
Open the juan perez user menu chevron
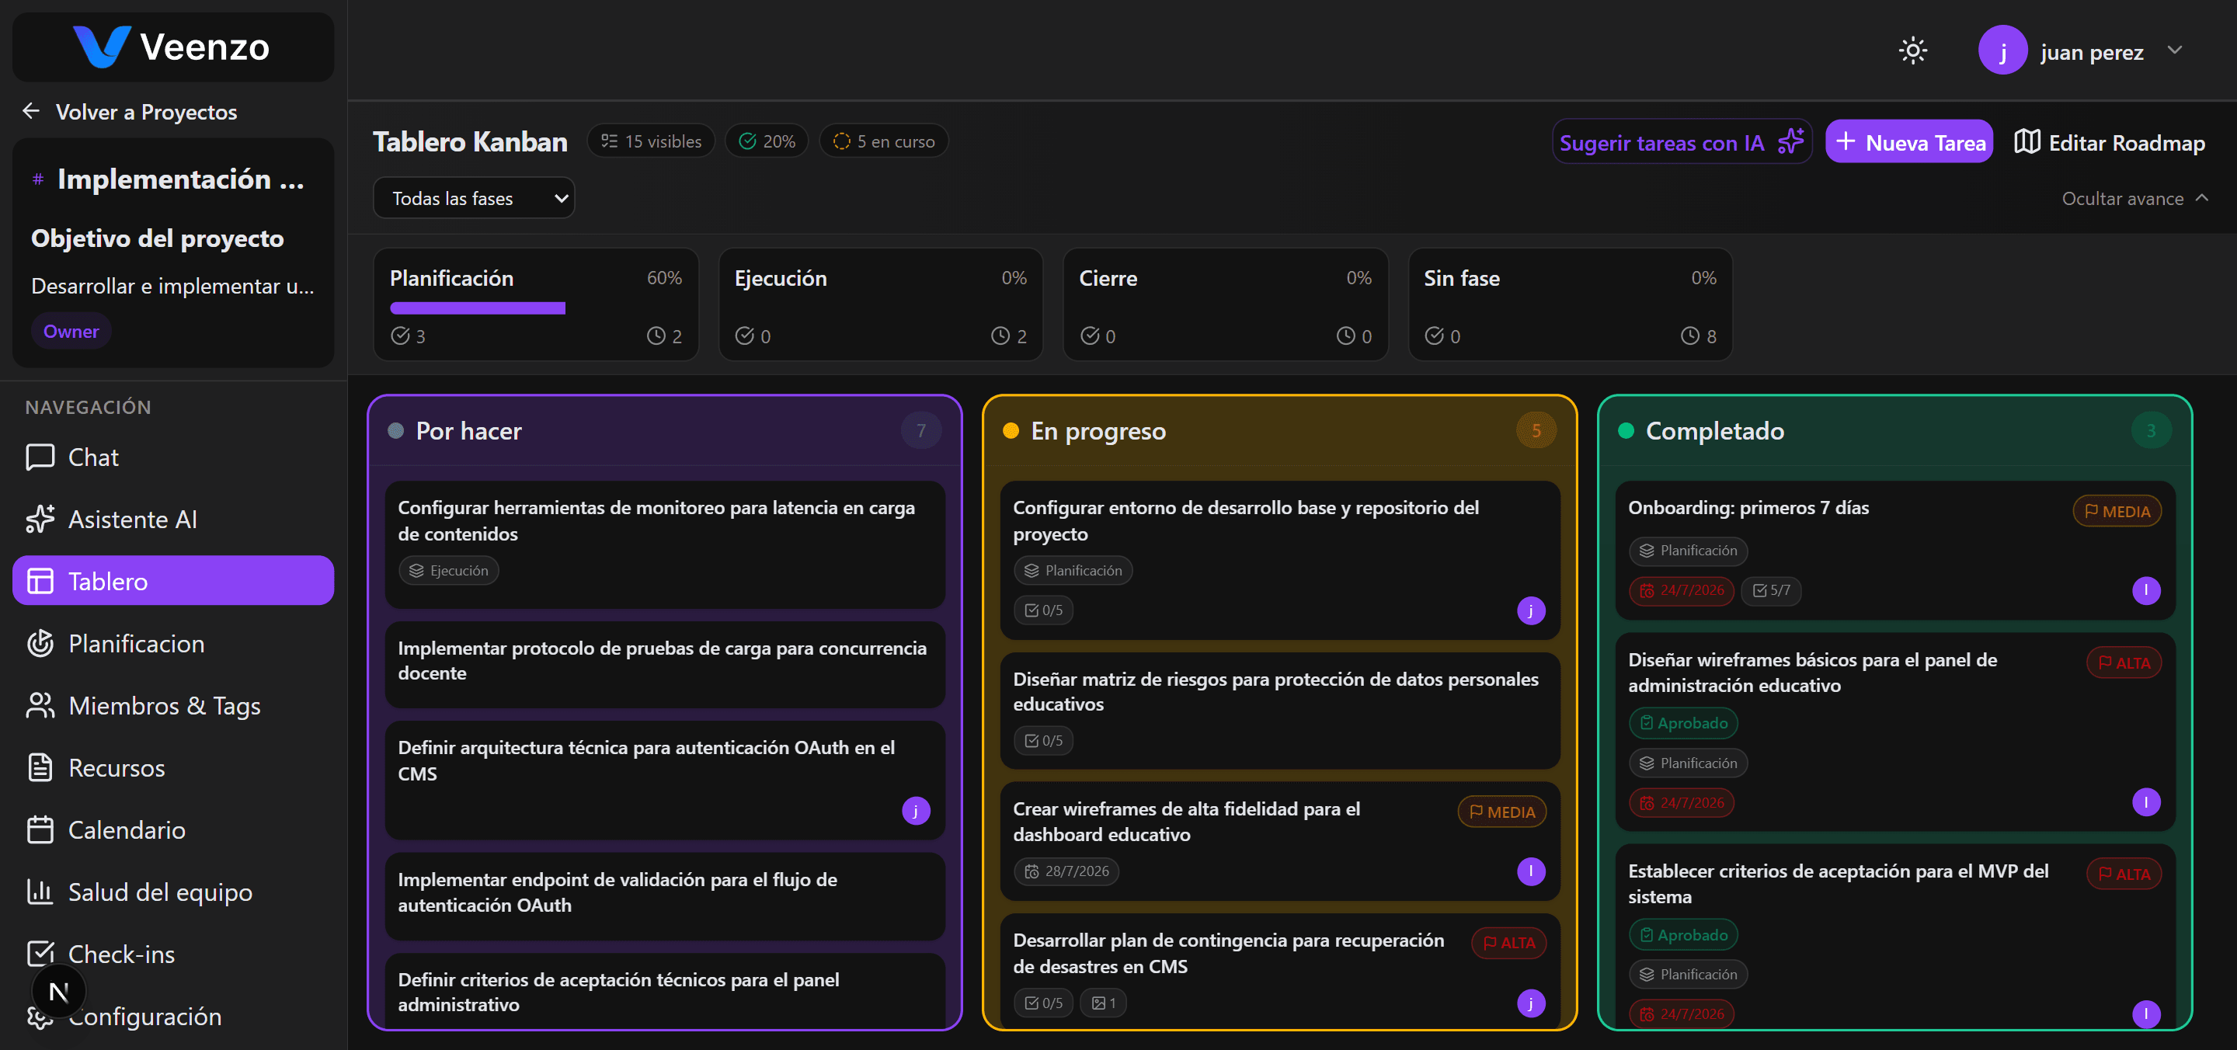tap(2173, 50)
